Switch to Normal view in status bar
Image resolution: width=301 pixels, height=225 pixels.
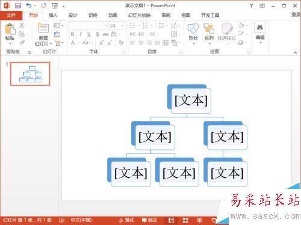pos(171,220)
